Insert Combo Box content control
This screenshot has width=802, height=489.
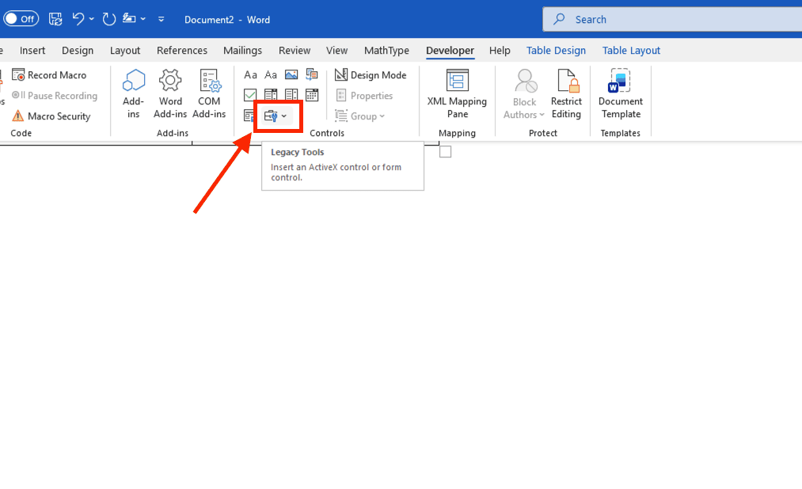coord(271,95)
